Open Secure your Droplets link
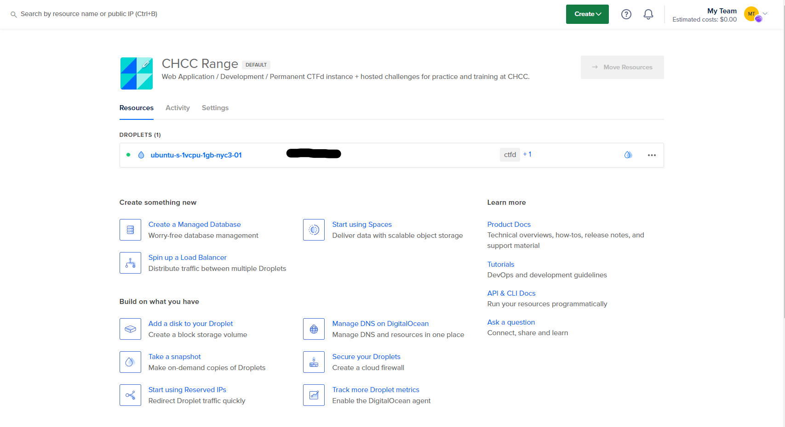 click(x=367, y=357)
